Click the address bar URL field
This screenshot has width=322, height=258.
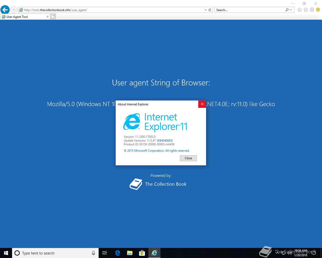(x=111, y=10)
